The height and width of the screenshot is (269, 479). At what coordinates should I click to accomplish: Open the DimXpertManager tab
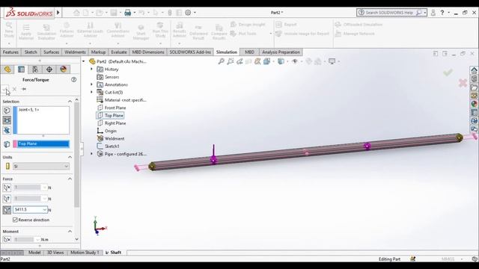[x=49, y=69]
